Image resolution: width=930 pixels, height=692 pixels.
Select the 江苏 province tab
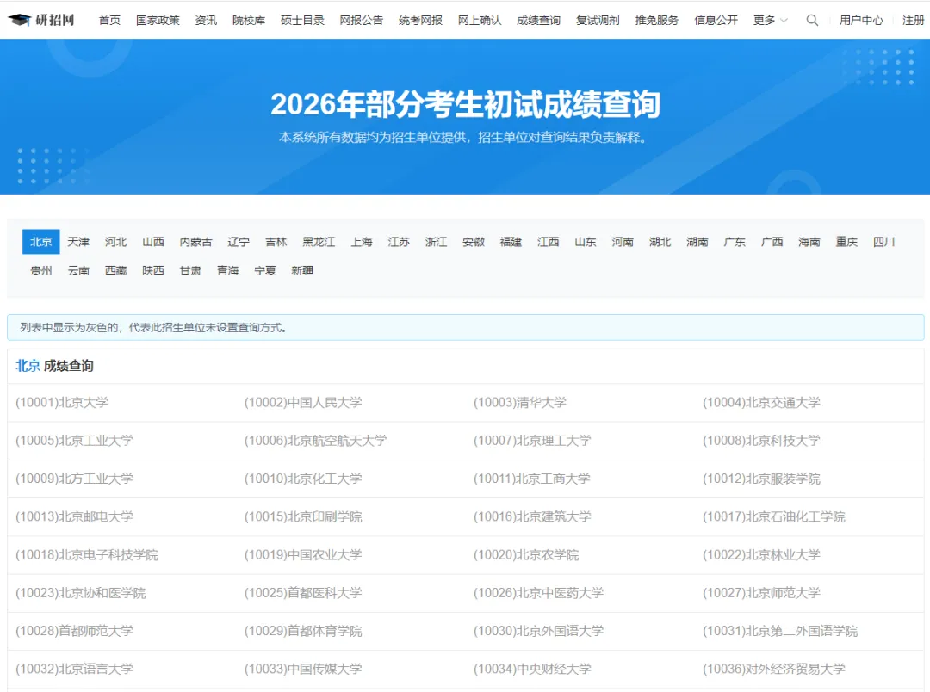point(399,241)
